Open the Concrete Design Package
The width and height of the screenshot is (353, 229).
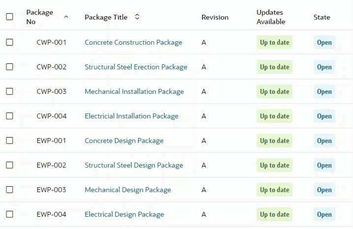(x=124, y=141)
